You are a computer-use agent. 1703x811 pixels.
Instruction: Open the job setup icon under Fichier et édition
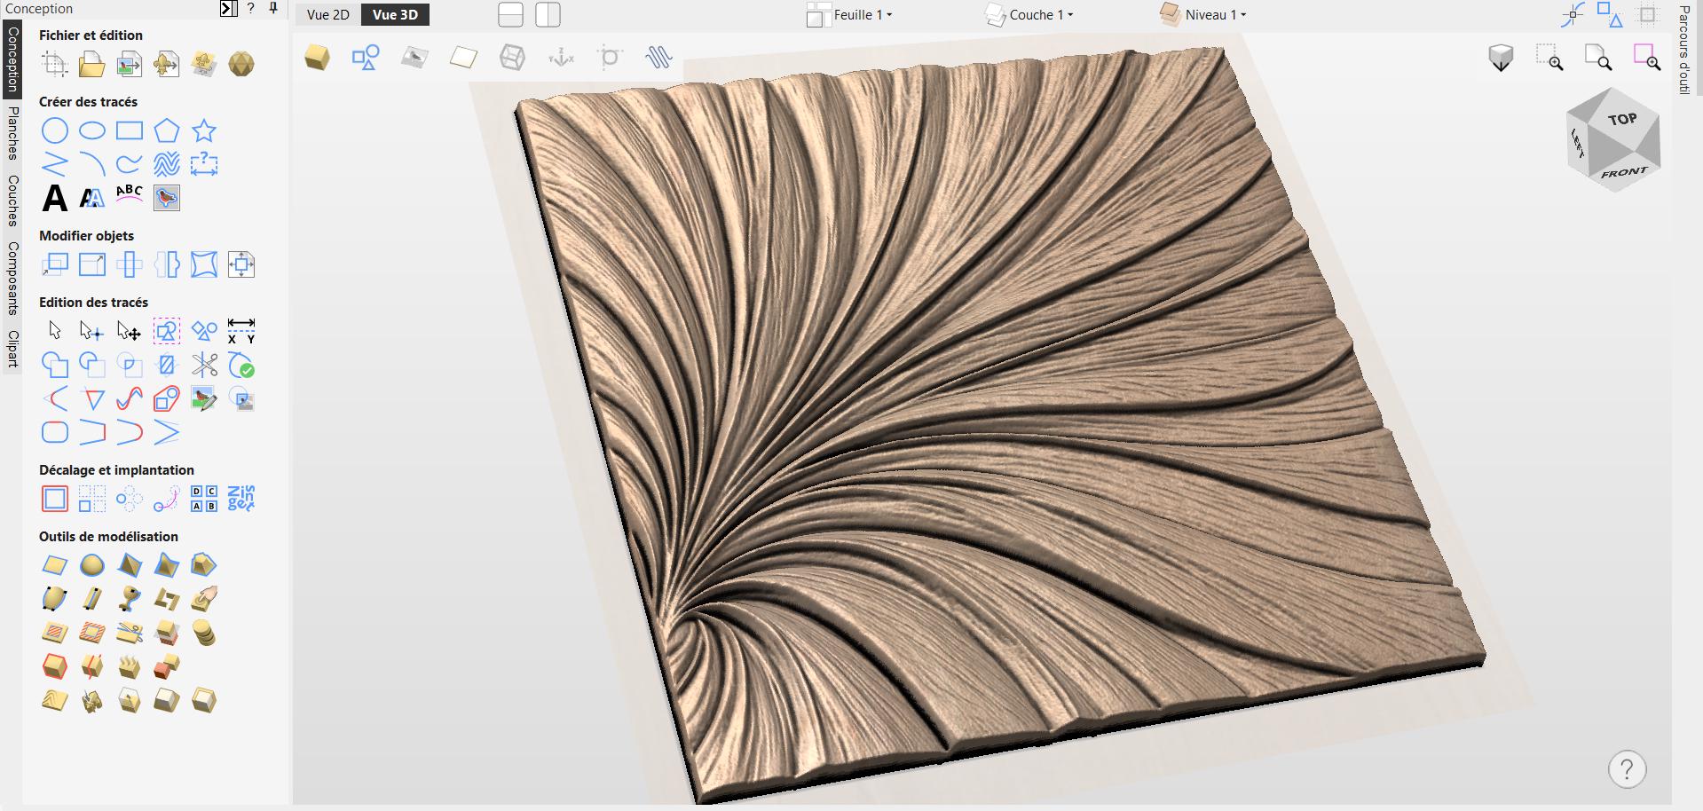pyautogui.click(x=55, y=64)
